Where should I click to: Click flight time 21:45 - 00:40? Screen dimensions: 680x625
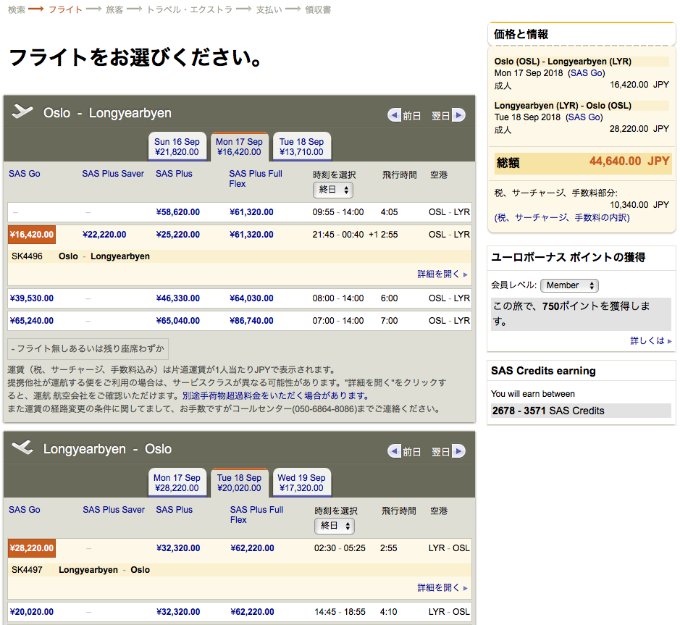click(x=338, y=235)
